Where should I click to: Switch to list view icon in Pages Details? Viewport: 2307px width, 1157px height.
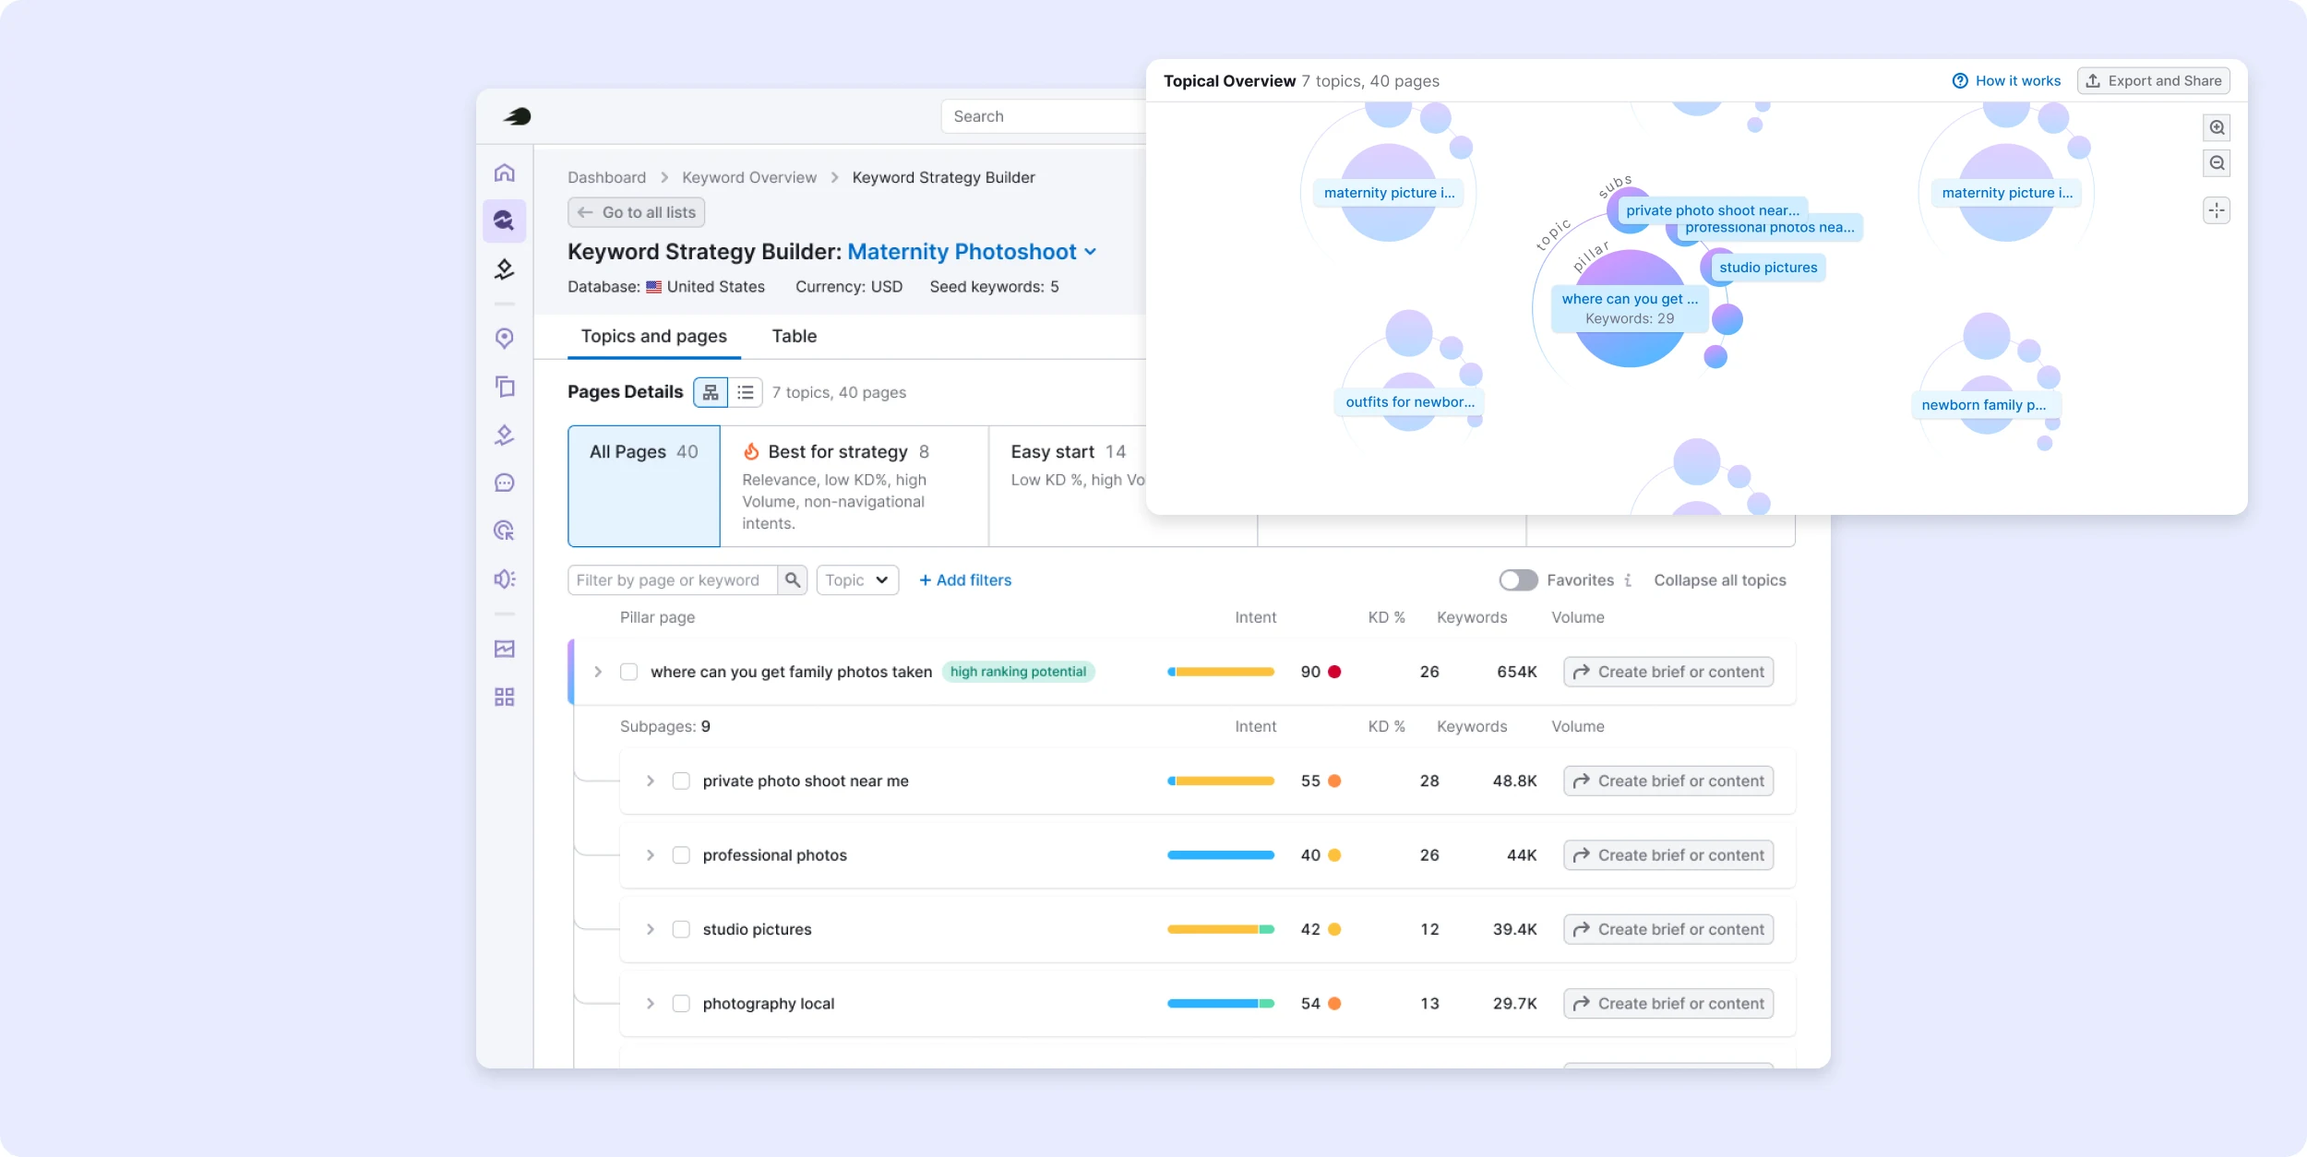pos(746,393)
